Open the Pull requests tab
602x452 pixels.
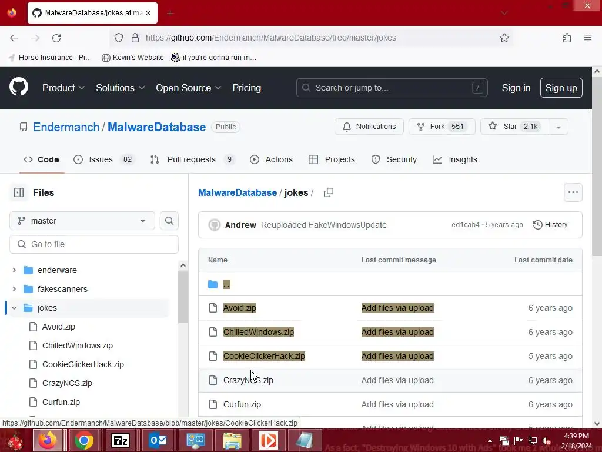click(x=193, y=159)
